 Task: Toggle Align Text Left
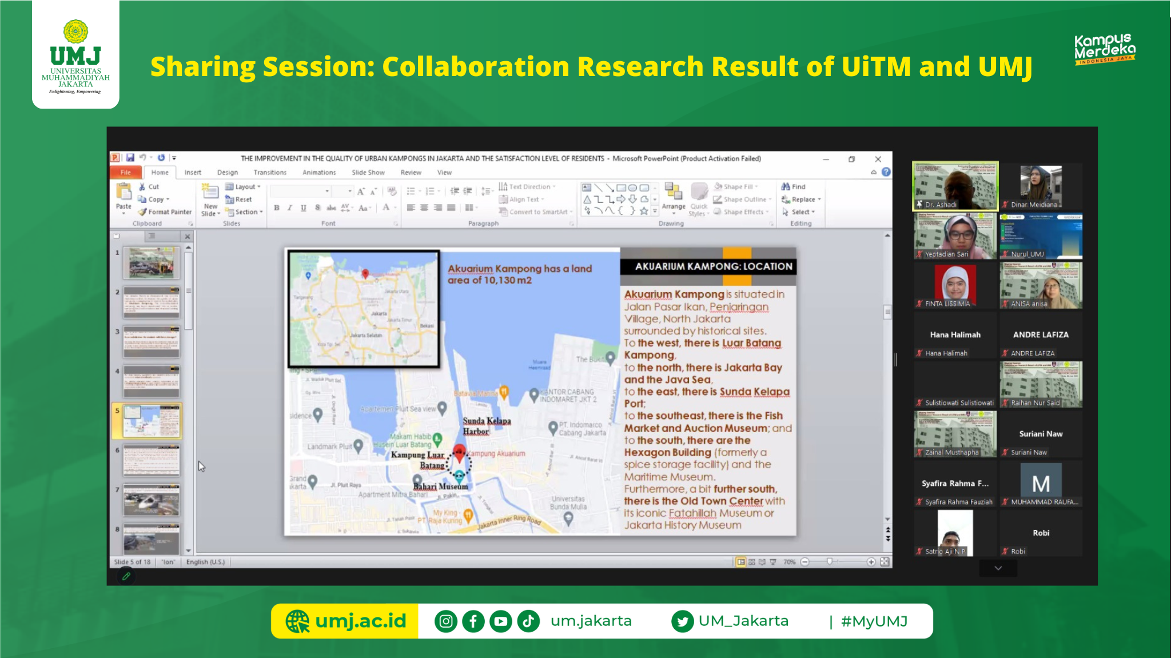tap(411, 208)
